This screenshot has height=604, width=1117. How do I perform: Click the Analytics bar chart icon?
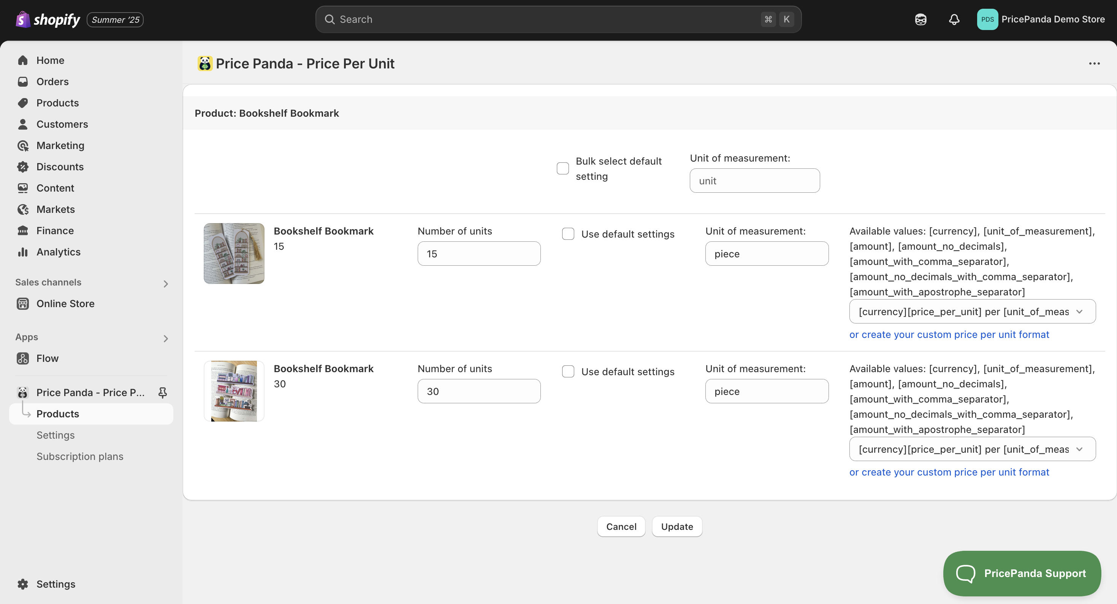[23, 252]
